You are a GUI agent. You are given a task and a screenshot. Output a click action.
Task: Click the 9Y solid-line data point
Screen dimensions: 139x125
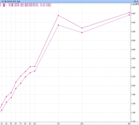pyautogui.click(x=30, y=67)
